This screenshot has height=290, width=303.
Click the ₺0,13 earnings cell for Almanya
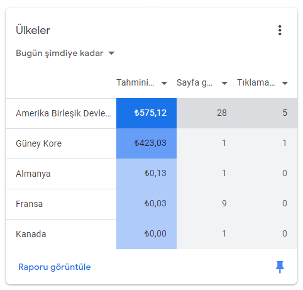[146, 174]
